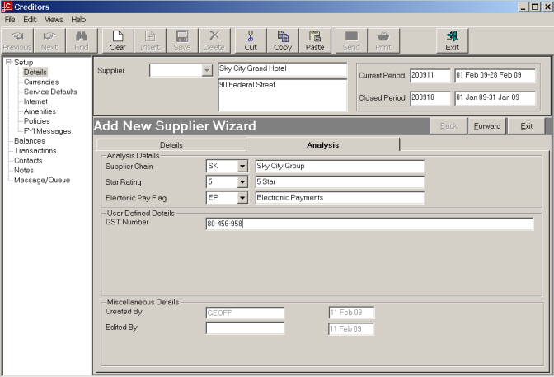Open the Supplier Chain dropdown
554x377 pixels.
click(x=242, y=166)
